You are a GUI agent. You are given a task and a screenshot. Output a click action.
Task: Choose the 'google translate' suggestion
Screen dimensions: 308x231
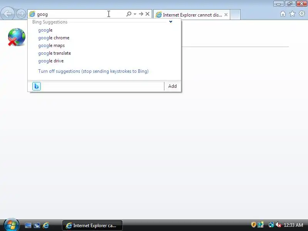coord(55,53)
